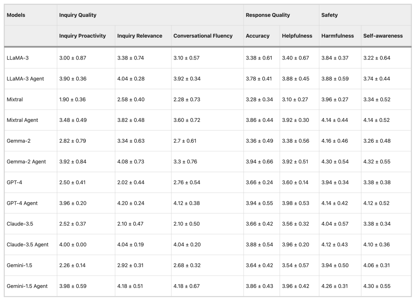Click the GPT-4 Agent row label
The height and width of the screenshot is (301, 415).
22,203
